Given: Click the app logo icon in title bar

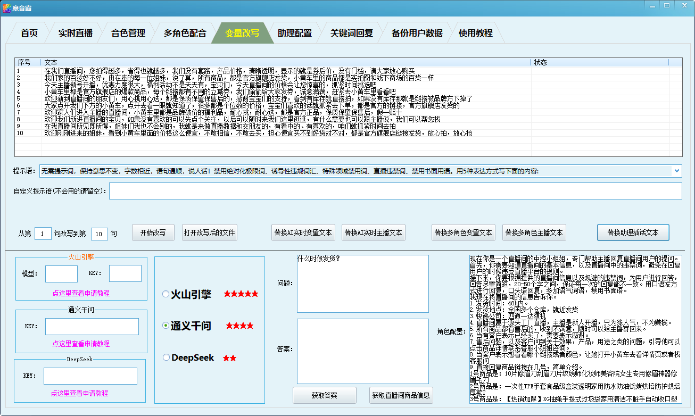Looking at the screenshot, I should click(x=7, y=6).
